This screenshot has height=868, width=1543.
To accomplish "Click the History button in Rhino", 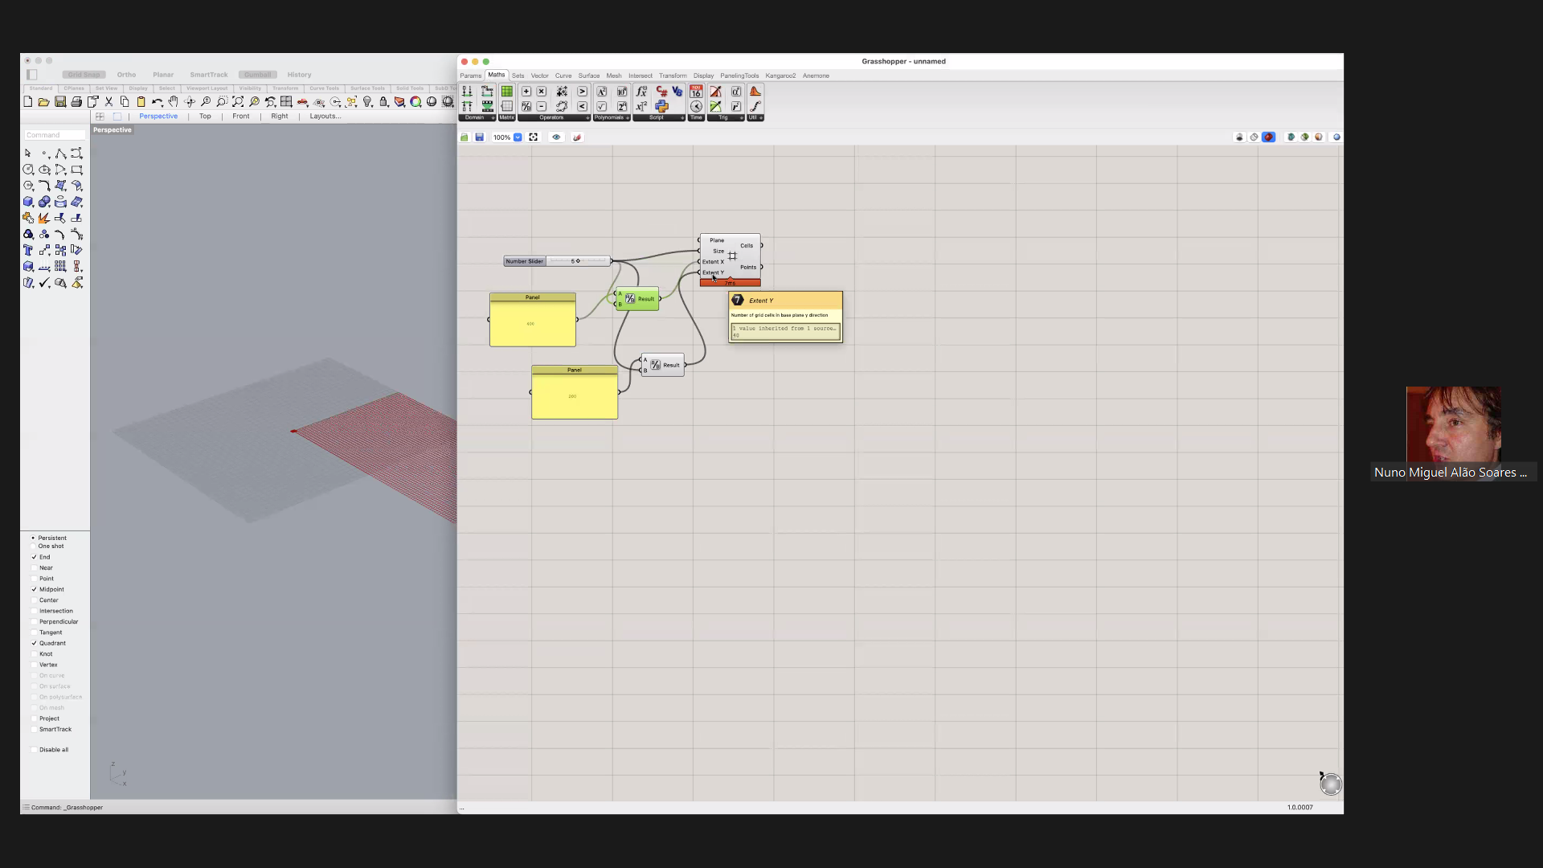I will coord(299,75).
